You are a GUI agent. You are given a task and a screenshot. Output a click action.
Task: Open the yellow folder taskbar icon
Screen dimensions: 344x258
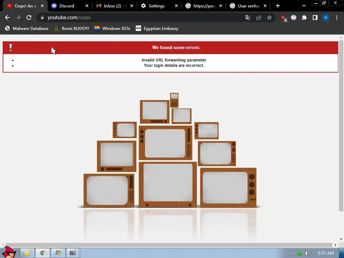pyautogui.click(x=27, y=253)
